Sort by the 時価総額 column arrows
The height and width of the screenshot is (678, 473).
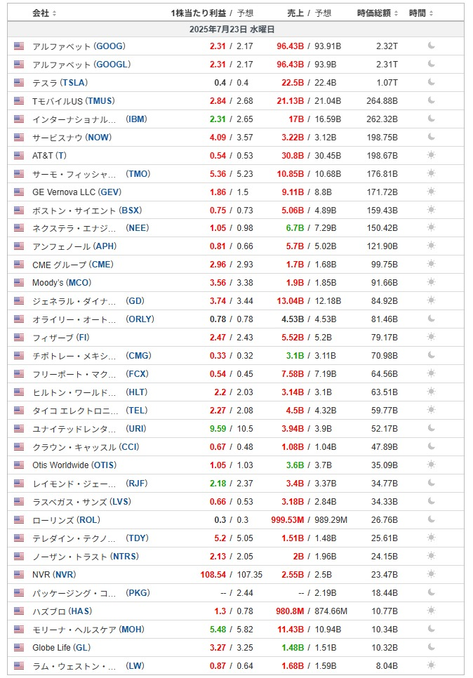pos(396,13)
